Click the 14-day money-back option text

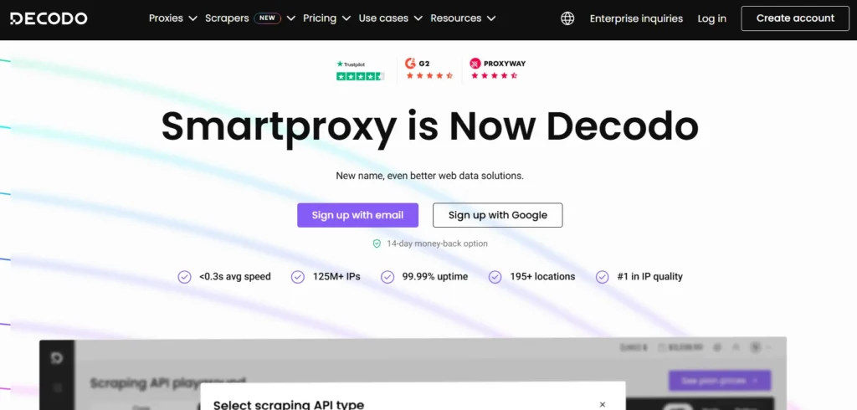tap(437, 243)
